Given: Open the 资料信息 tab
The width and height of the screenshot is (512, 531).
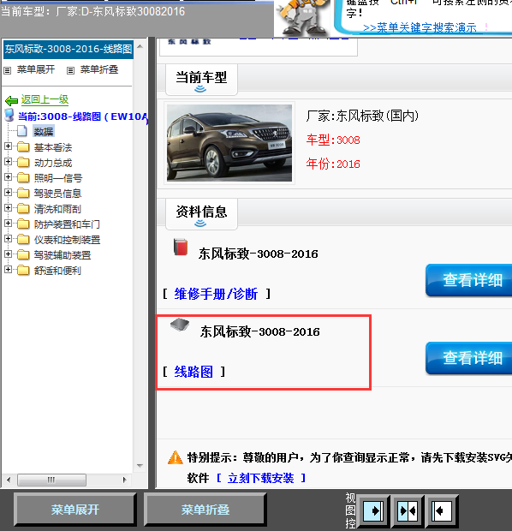Looking at the screenshot, I should tap(201, 214).
